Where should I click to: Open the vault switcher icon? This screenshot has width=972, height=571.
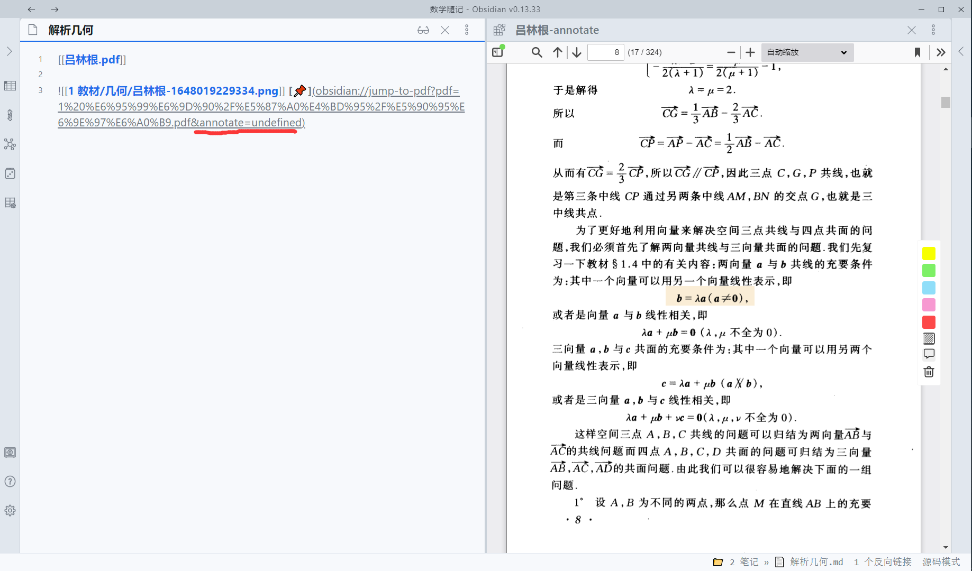pos(10,453)
